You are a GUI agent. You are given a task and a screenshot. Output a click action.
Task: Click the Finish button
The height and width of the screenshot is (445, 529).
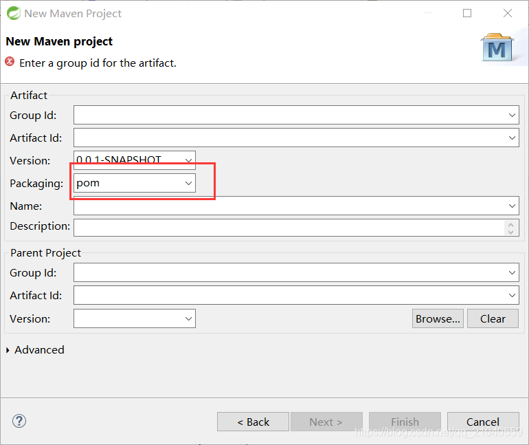coord(405,422)
